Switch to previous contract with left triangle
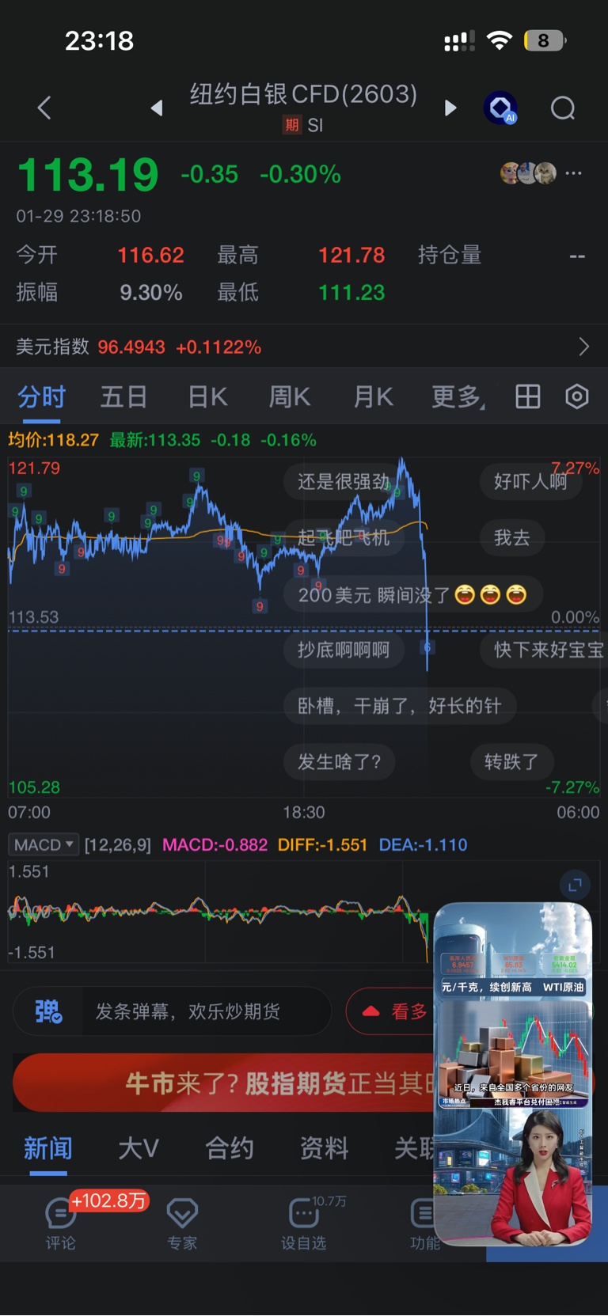 pos(157,108)
